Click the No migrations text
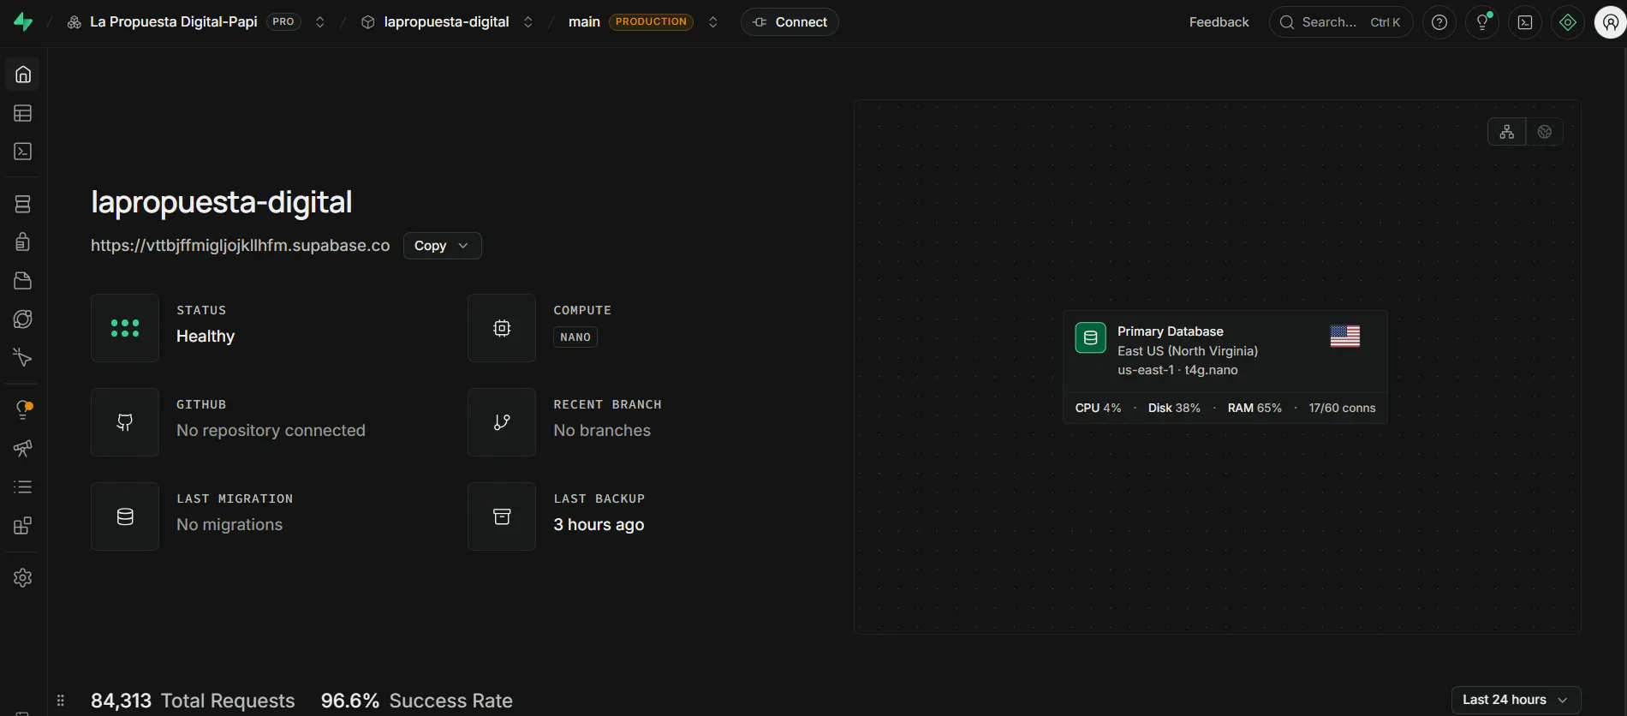This screenshot has width=1627, height=716. [x=229, y=525]
